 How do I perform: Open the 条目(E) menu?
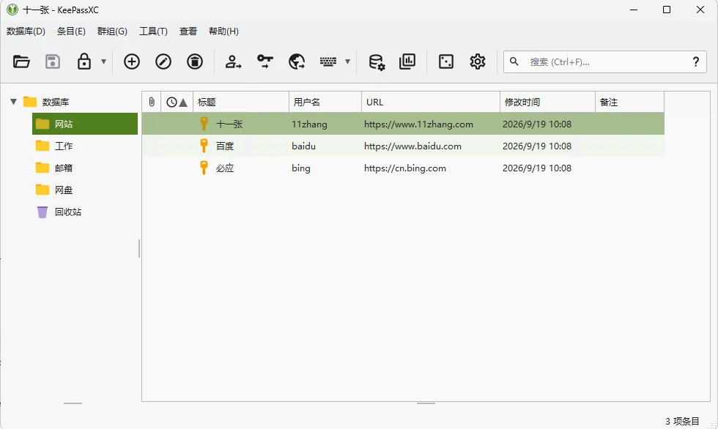click(x=71, y=31)
